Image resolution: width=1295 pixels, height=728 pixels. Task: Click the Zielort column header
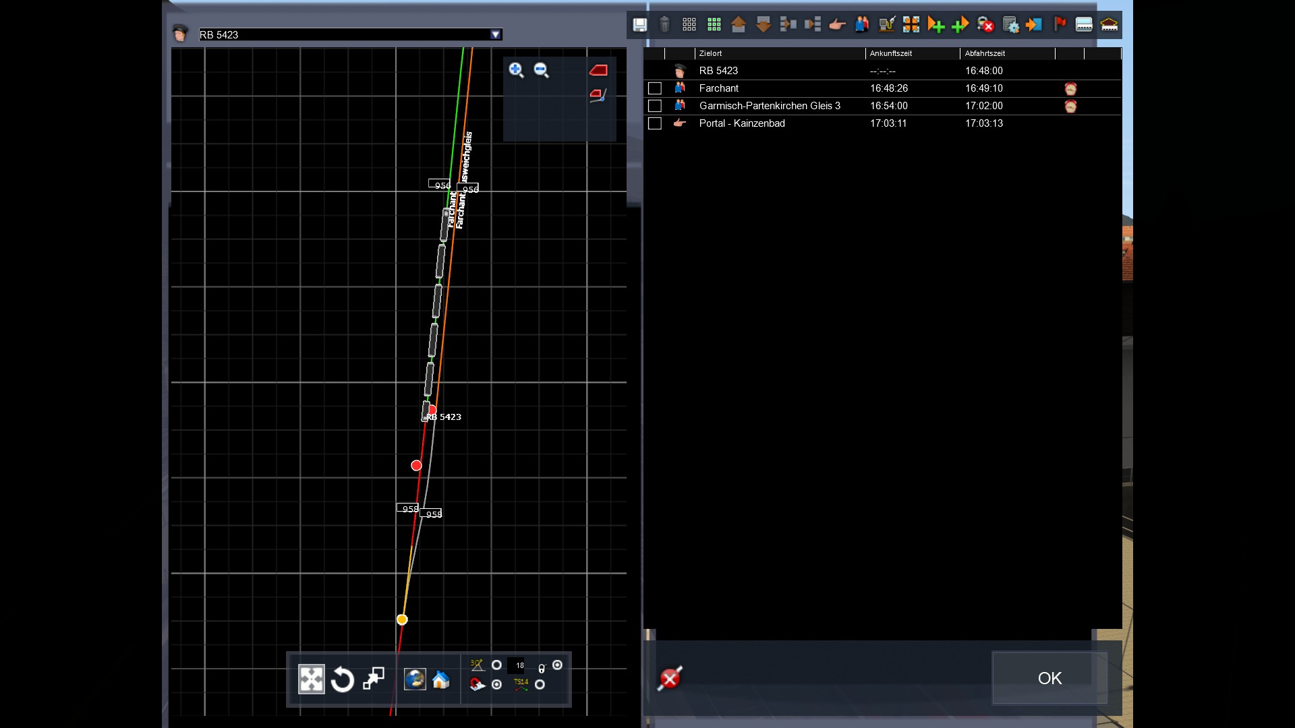[711, 53]
